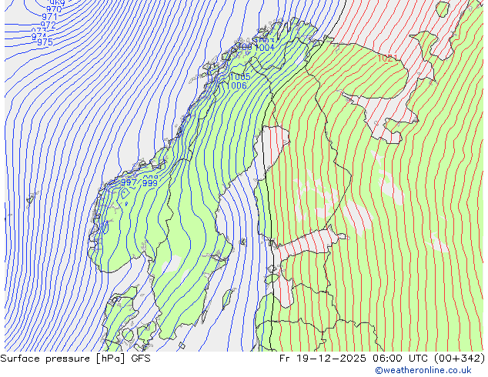The image size is (488, 377).
Task: Click the 971 isobar label
Action: coord(49,16)
